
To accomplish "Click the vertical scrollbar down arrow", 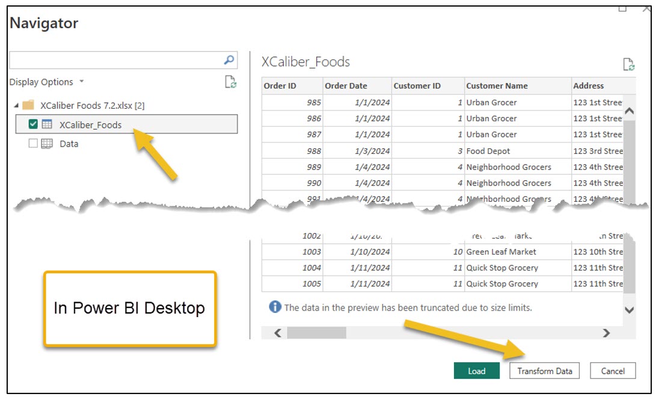I will pyautogui.click(x=629, y=310).
